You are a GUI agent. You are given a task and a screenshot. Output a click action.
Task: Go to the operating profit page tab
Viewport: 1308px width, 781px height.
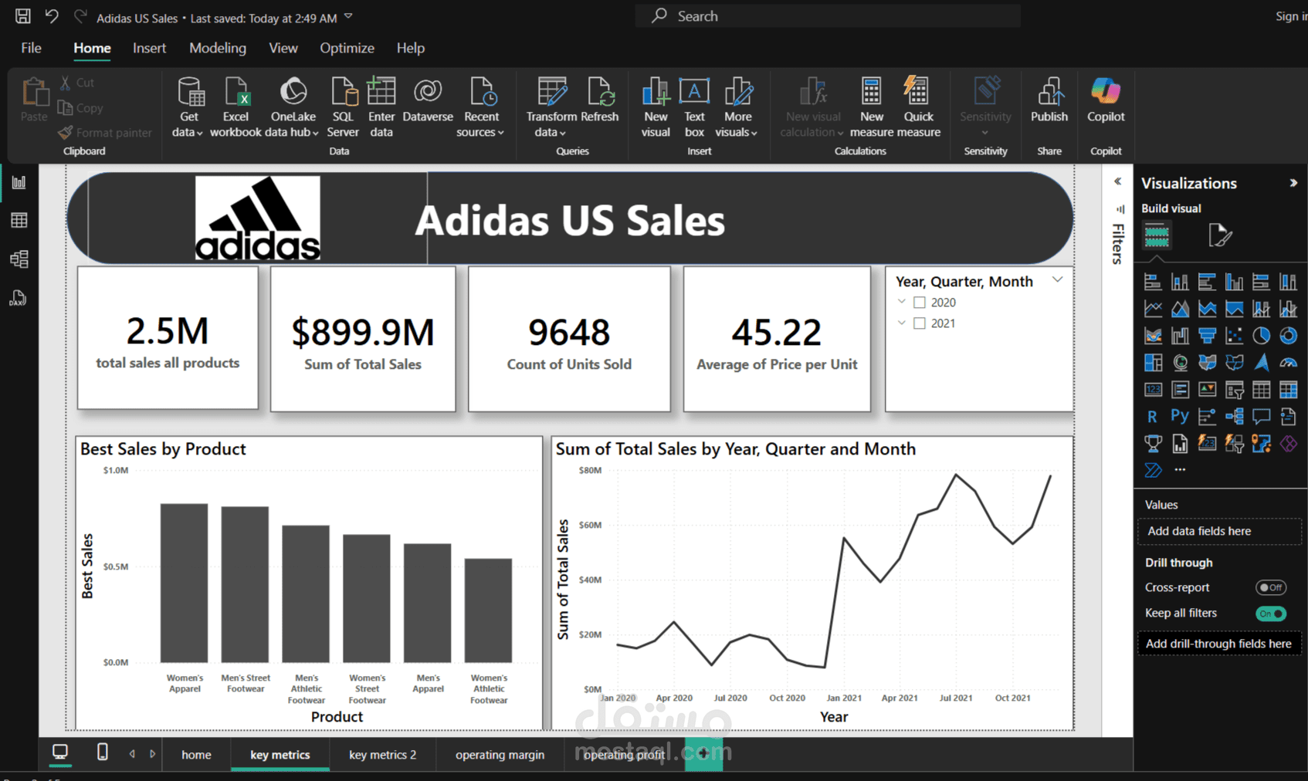624,755
